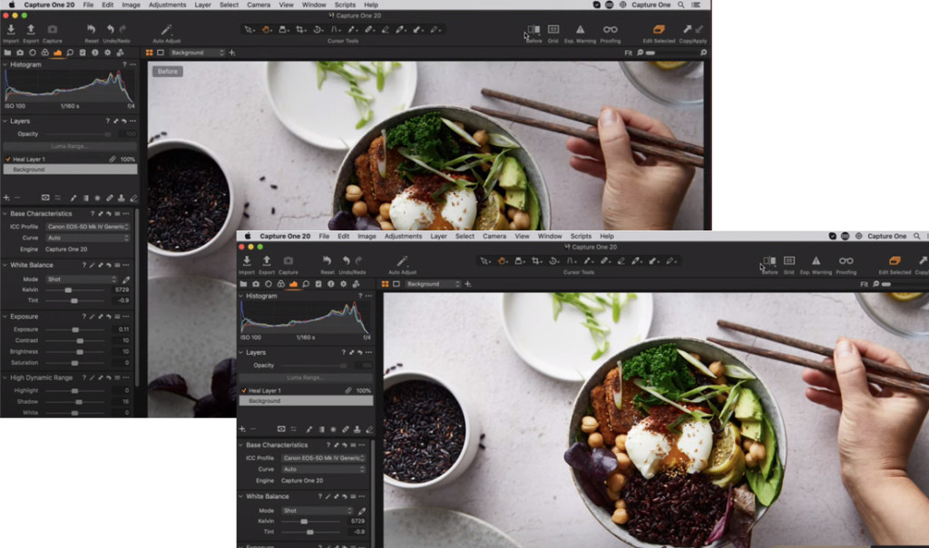Click the Luma Range button in the back window
Image resolution: width=929 pixels, height=548 pixels.
(x=70, y=146)
